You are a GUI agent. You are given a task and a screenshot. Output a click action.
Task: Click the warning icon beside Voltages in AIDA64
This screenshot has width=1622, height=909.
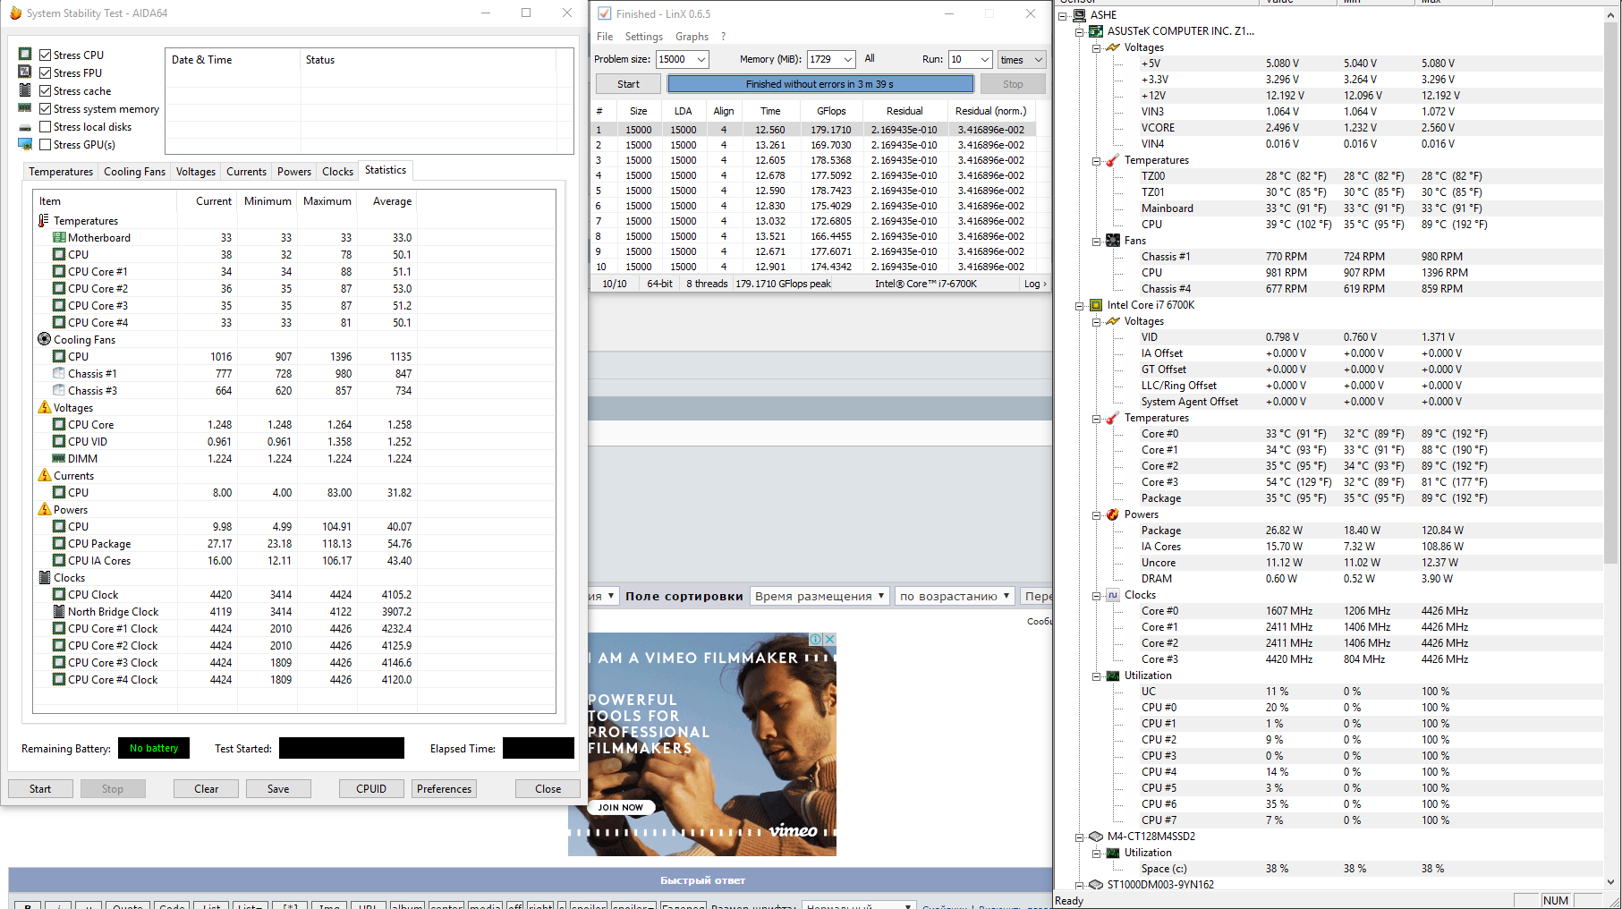click(x=44, y=407)
